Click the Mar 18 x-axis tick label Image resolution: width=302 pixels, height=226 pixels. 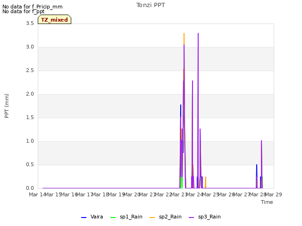[x=100, y=194]
